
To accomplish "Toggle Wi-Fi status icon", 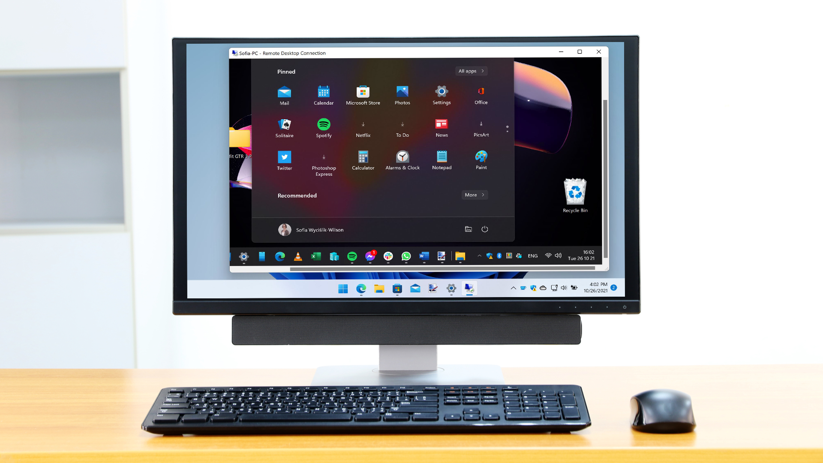I will [549, 256].
